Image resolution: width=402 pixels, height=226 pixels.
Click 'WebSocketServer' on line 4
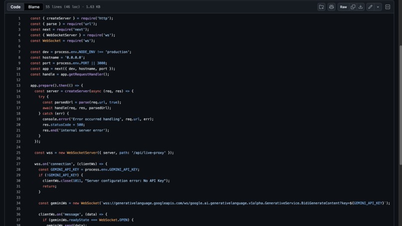(61, 35)
